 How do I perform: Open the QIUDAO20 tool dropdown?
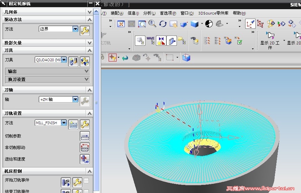[64, 60]
